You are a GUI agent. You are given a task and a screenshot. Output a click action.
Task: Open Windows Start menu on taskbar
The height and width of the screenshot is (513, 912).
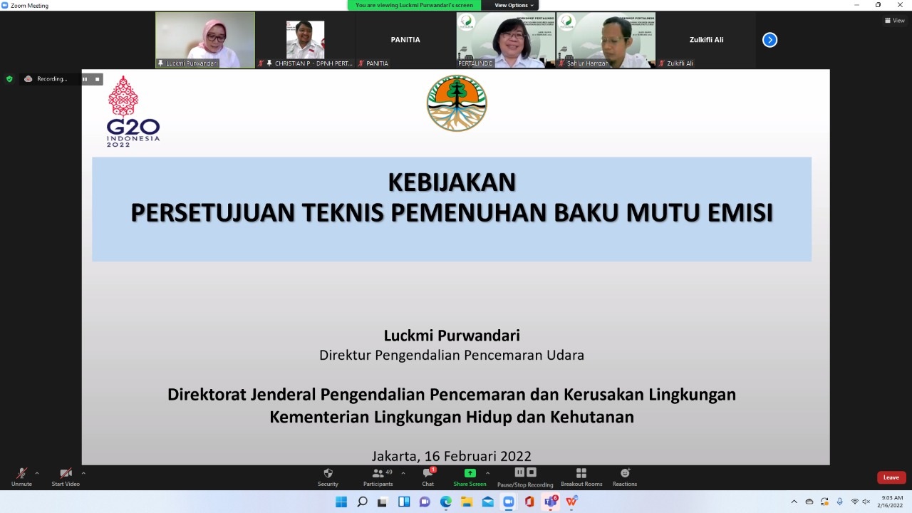click(x=341, y=502)
